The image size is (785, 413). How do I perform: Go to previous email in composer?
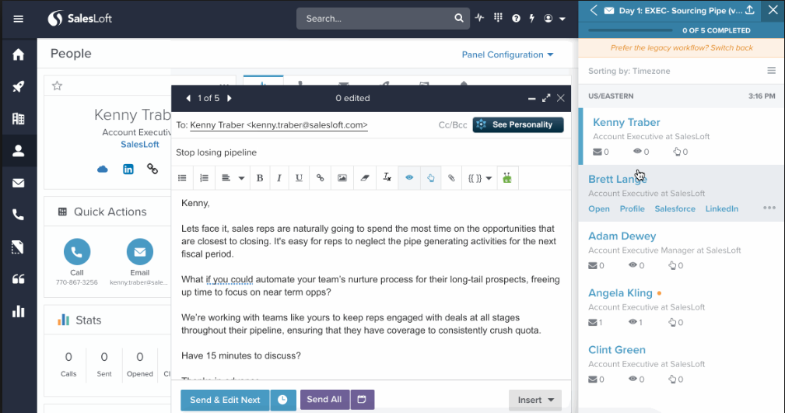pyautogui.click(x=188, y=98)
